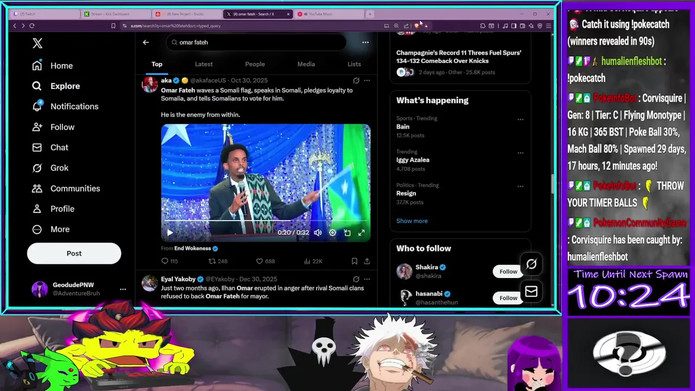
Task: Open floating messages envelope button
Action: [x=531, y=292]
